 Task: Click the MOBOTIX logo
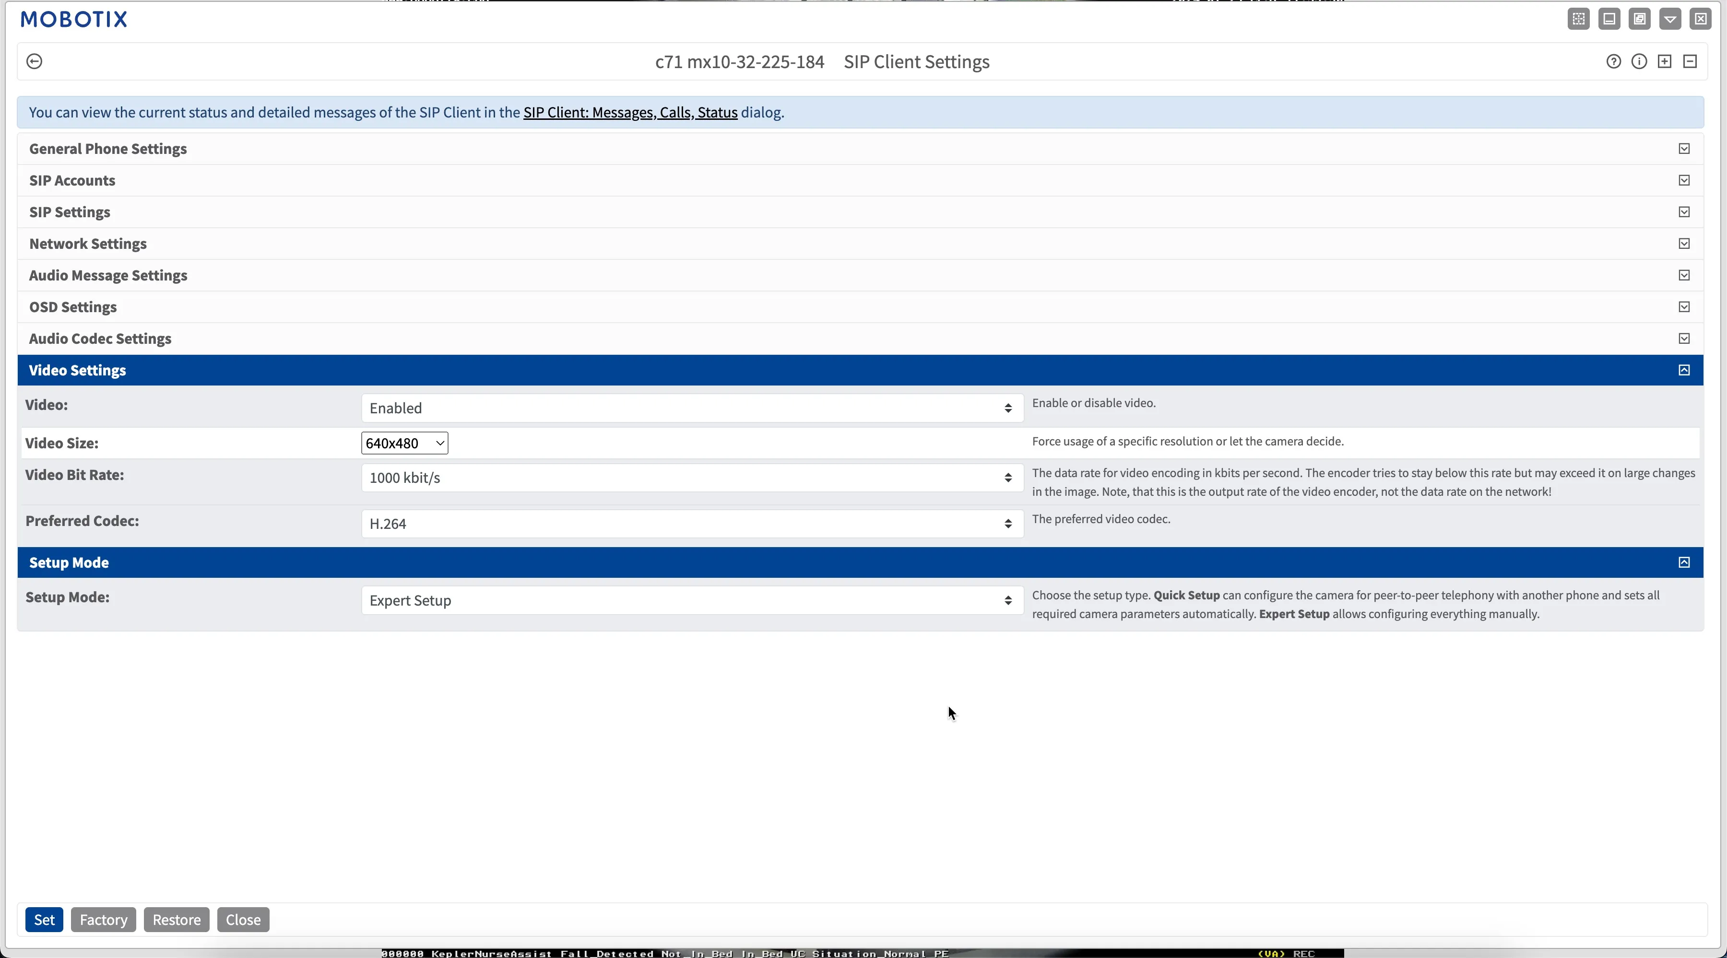coord(74,19)
